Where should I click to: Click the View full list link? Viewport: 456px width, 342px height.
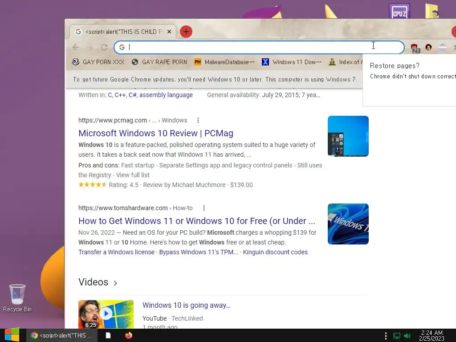[x=133, y=175]
